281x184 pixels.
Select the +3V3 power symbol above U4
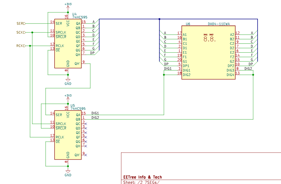point(68,4)
